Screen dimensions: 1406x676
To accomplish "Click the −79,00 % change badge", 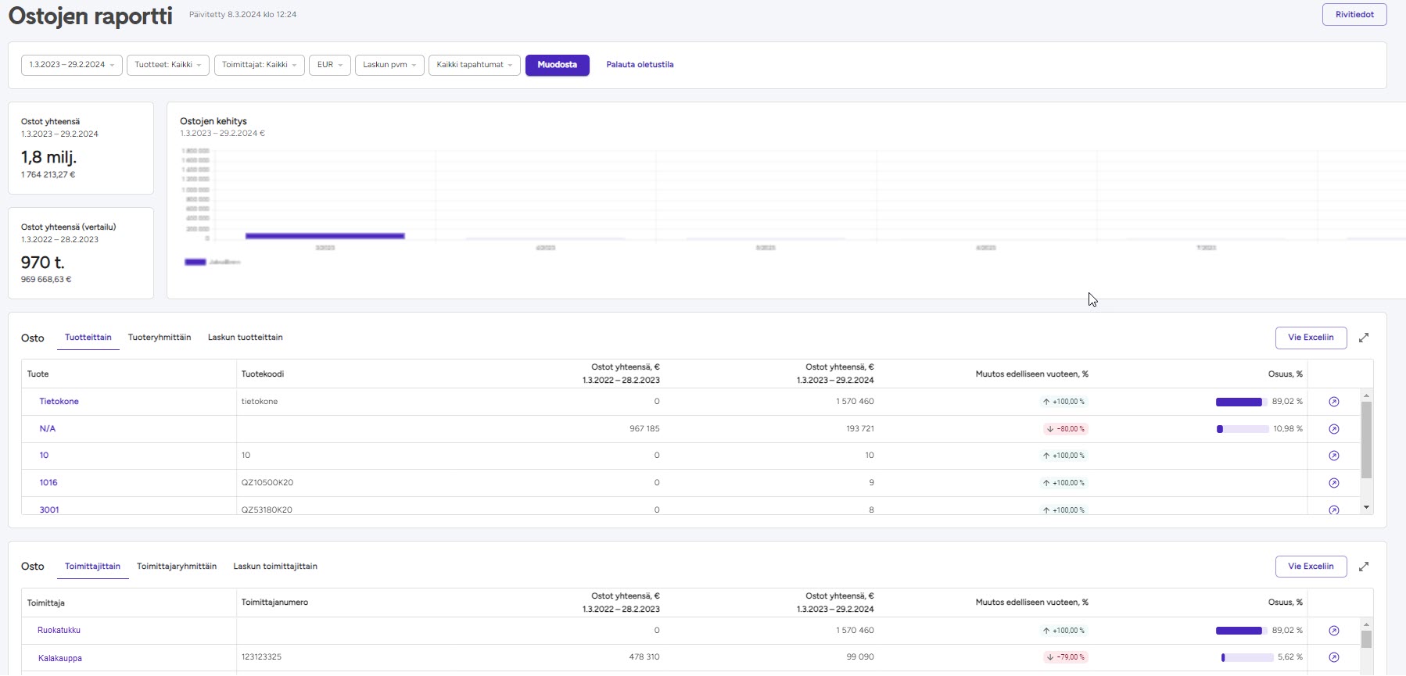I will pos(1066,657).
